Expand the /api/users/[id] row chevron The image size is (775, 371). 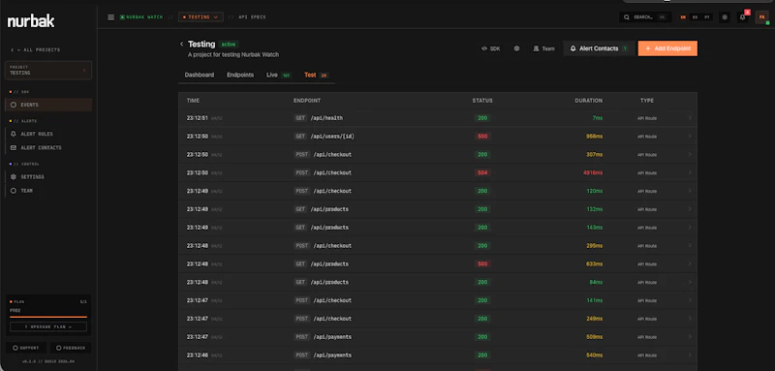point(690,137)
